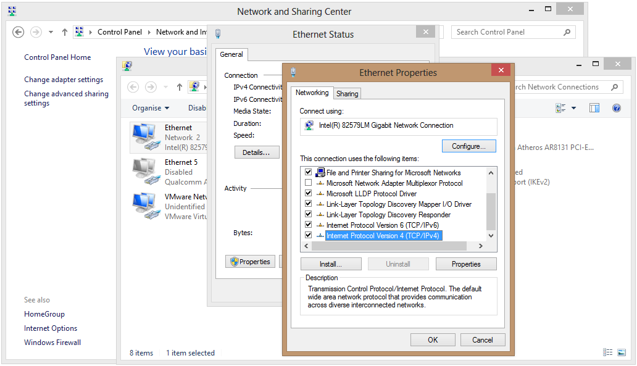The image size is (637, 366).
Task: Select the VMware Network adapter icon
Action: pyautogui.click(x=146, y=206)
